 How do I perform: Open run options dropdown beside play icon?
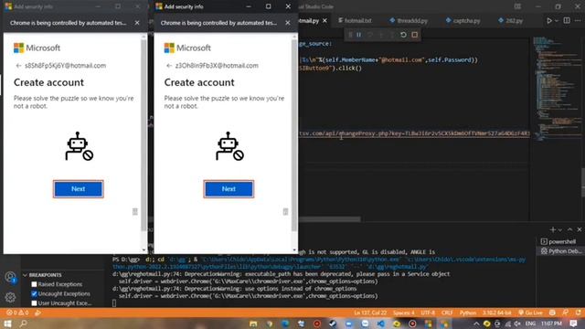557,20
